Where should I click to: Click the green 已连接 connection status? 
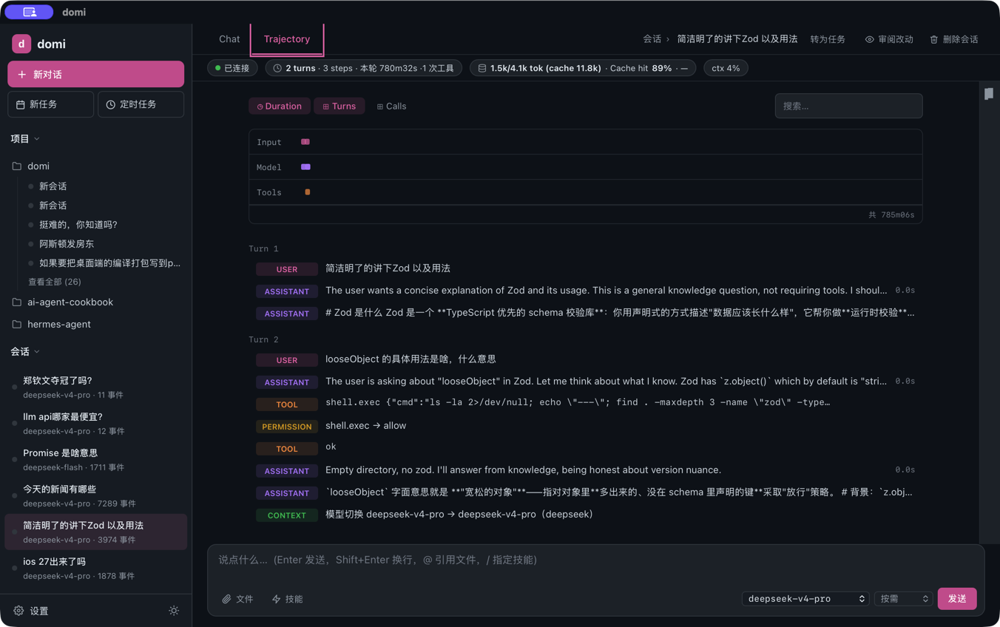tap(232, 68)
